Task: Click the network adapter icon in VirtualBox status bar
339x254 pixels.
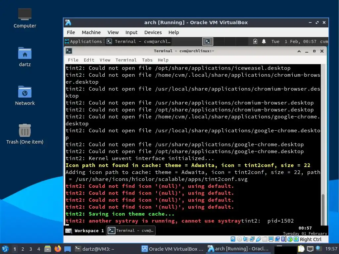Action: (252, 239)
